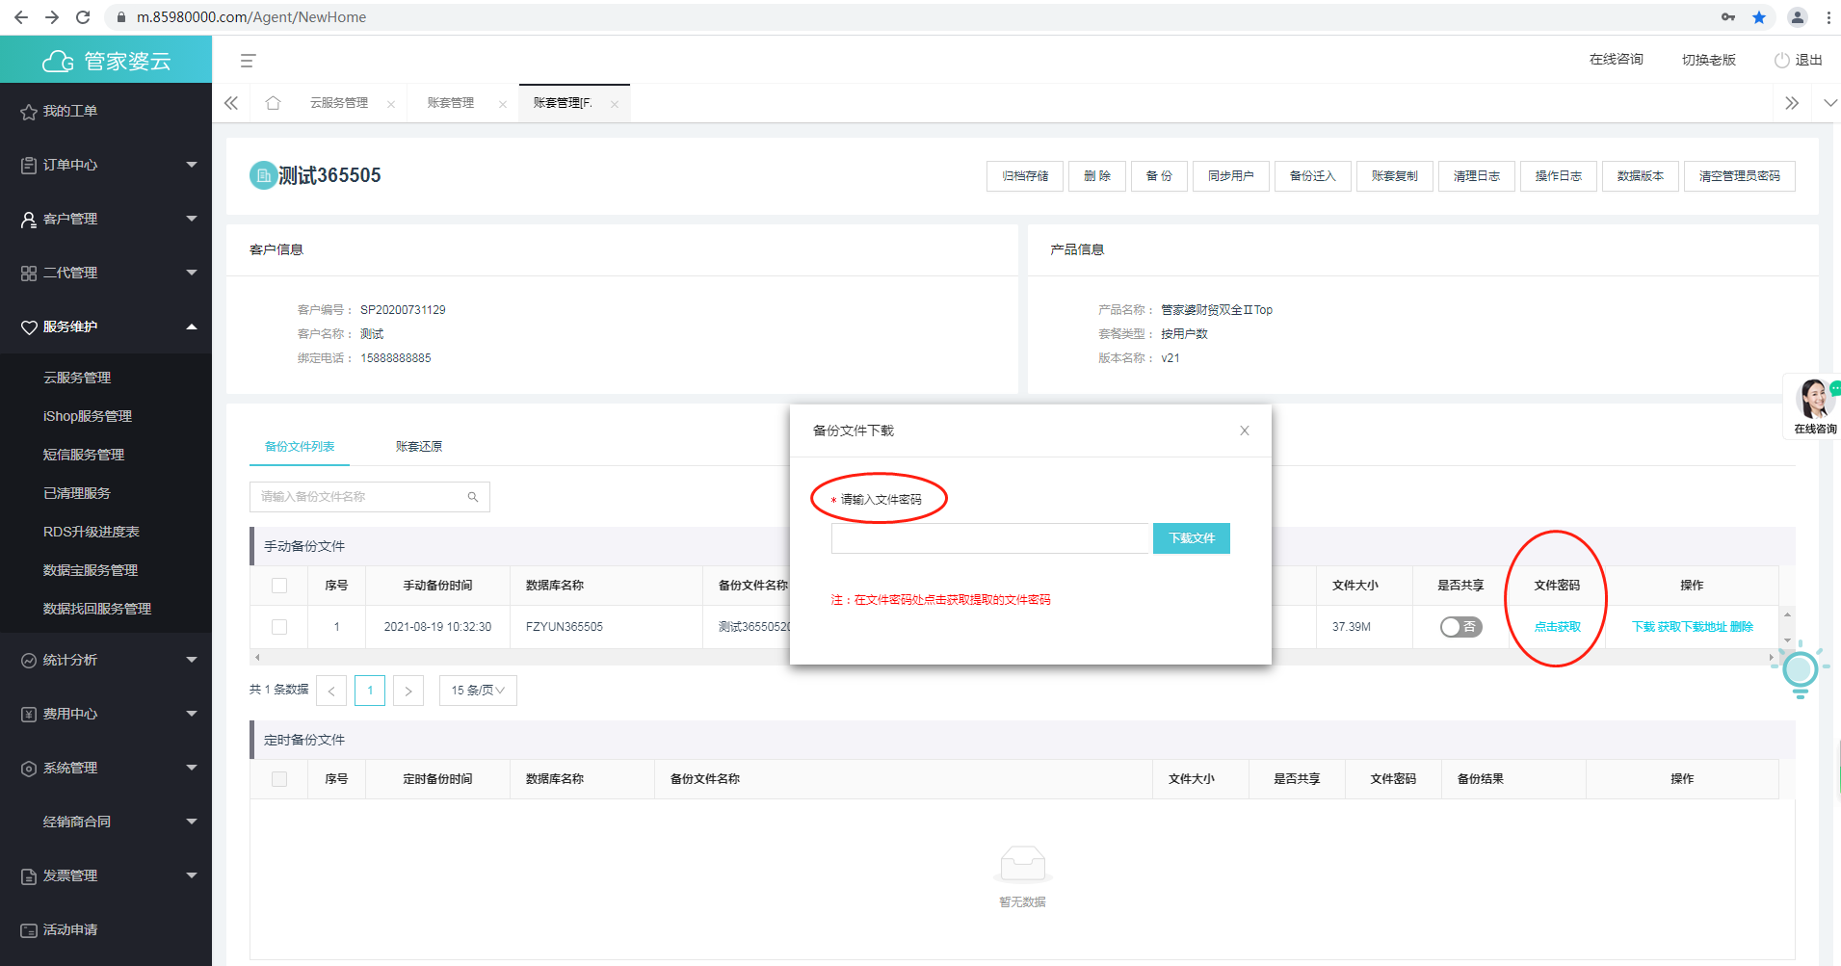Open 云服务管理 in the sidebar
Viewport: 1841px width, 966px height.
77,378
